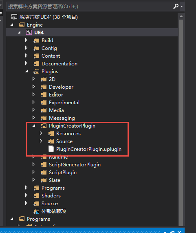Select the solution 'UE4' root node
The height and width of the screenshot is (233, 196).
tap(48, 17)
